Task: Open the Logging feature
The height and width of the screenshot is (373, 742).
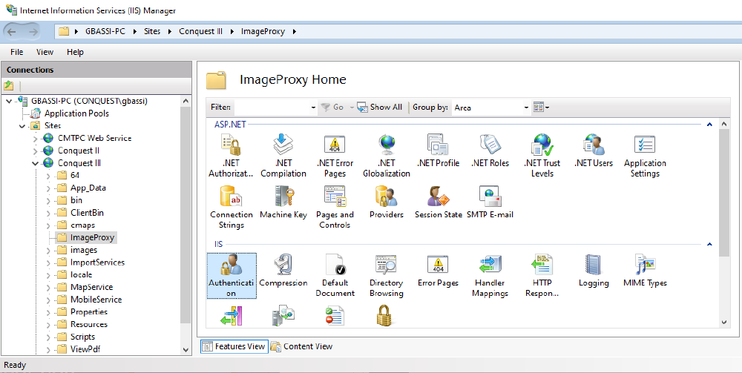Action: point(594,271)
